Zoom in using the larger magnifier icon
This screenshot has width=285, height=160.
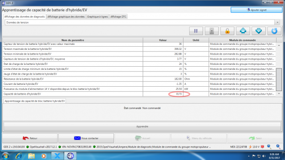click(278, 147)
